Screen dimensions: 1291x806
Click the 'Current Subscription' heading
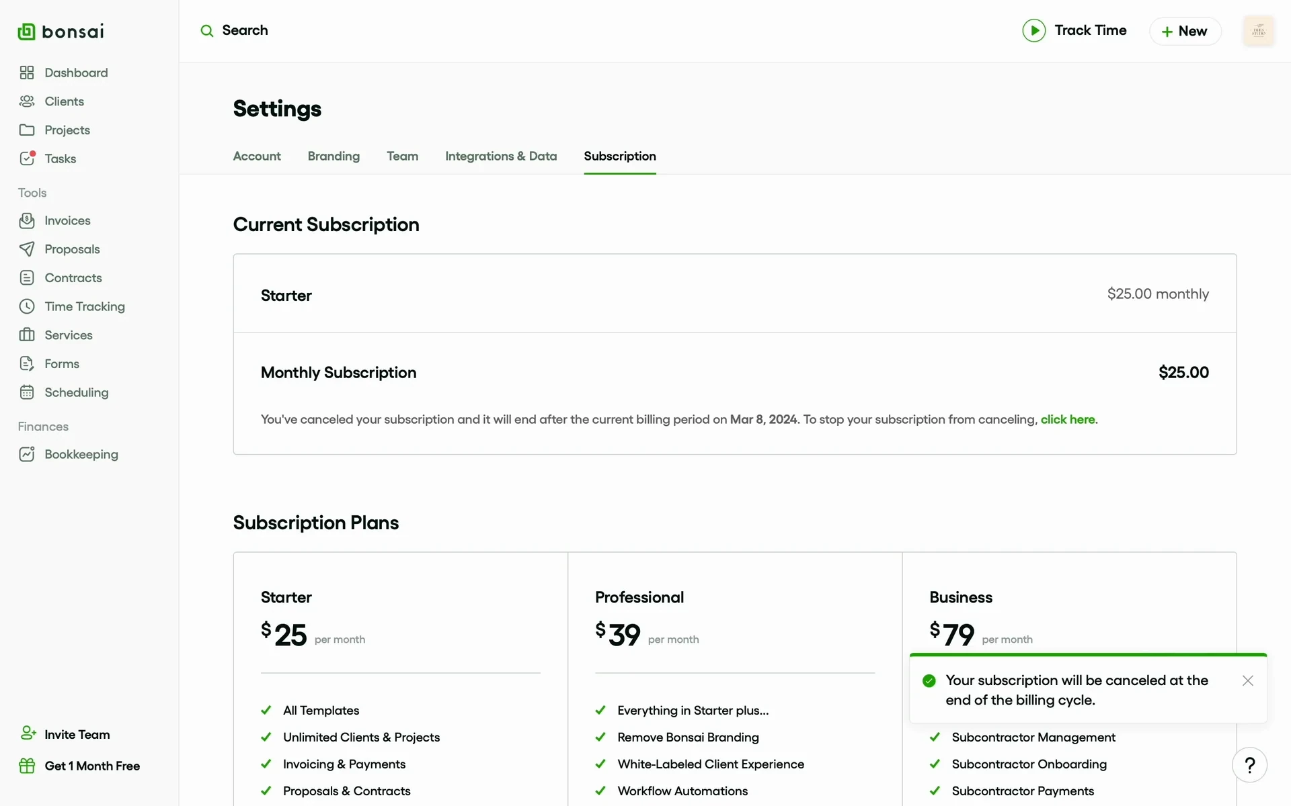click(x=326, y=224)
